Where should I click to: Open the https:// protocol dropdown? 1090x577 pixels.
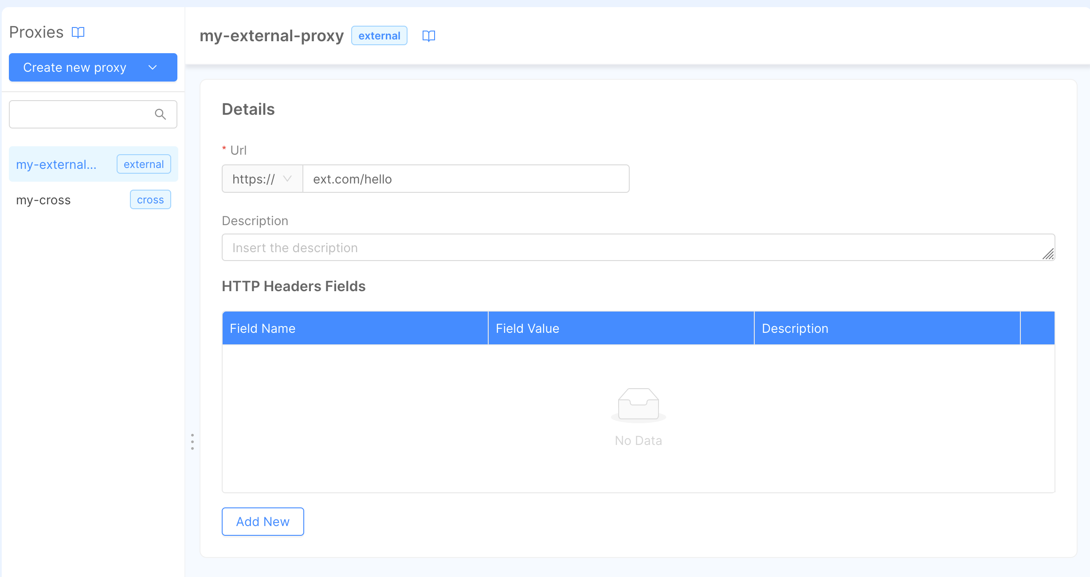coord(262,179)
